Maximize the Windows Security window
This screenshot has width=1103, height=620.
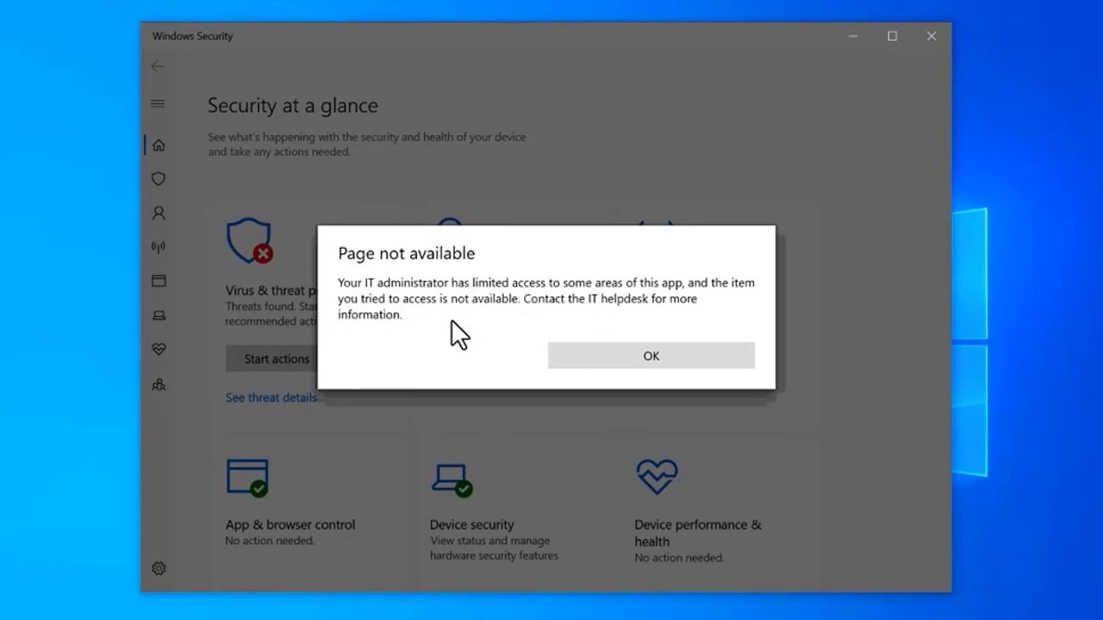[893, 36]
